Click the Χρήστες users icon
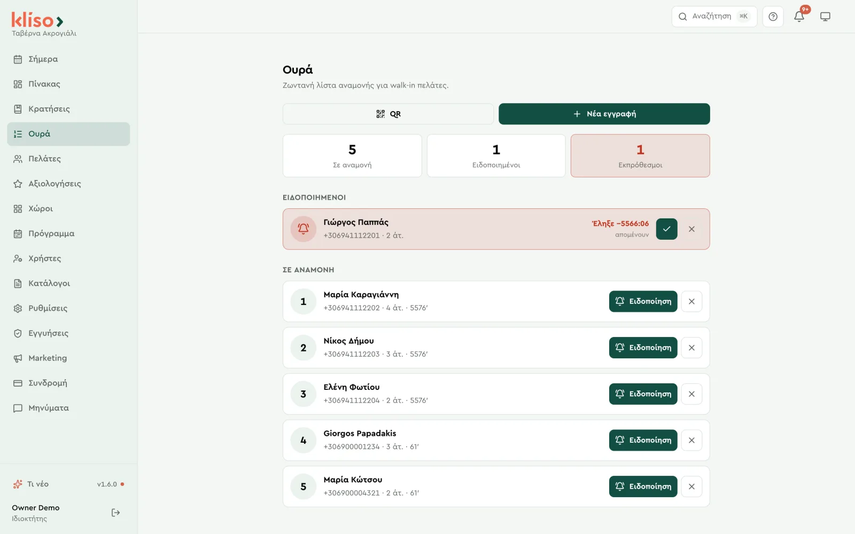Image resolution: width=855 pixels, height=534 pixels. point(18,258)
